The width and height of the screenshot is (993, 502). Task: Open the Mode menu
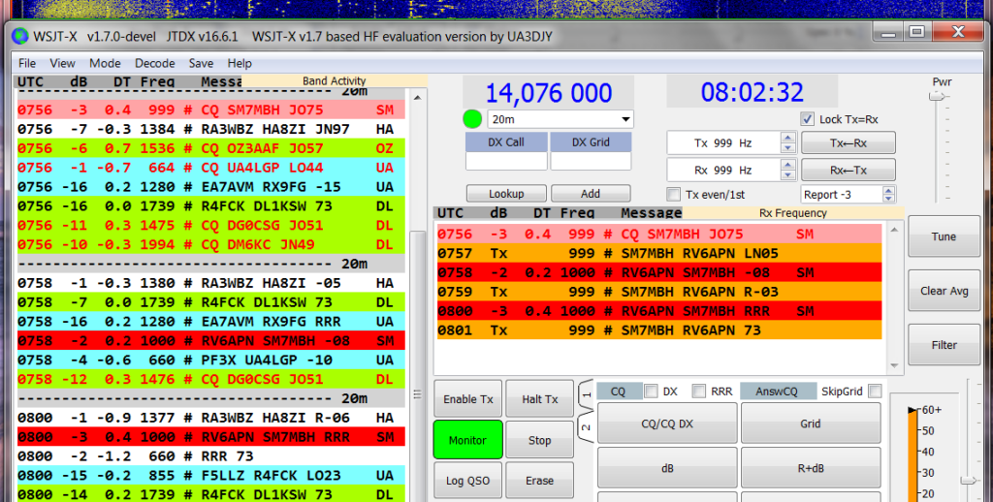[105, 63]
